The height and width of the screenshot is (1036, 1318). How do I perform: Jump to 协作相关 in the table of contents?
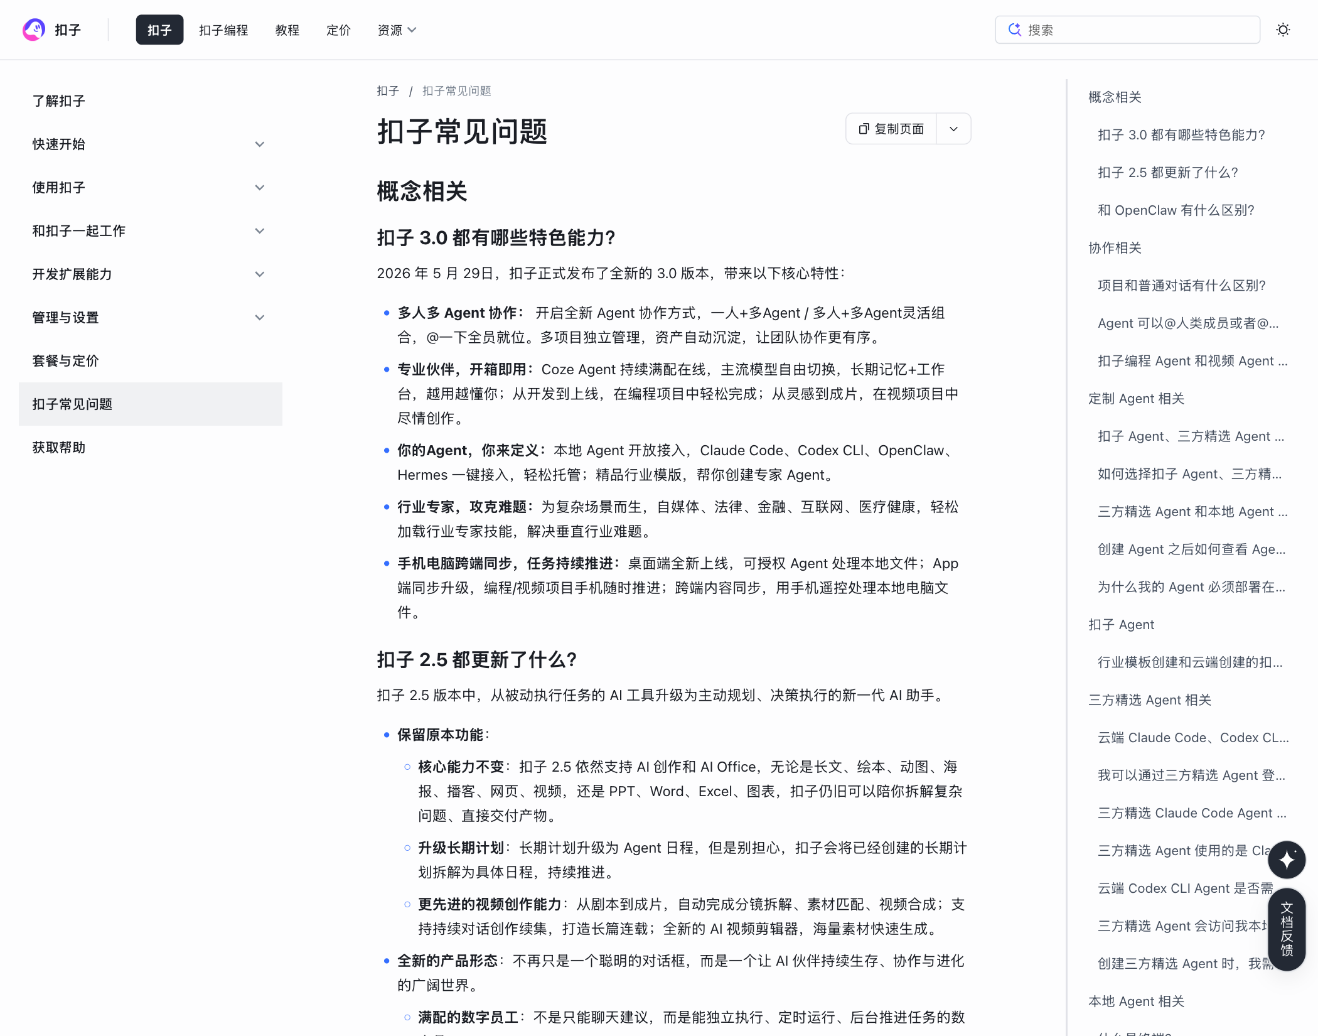point(1115,248)
